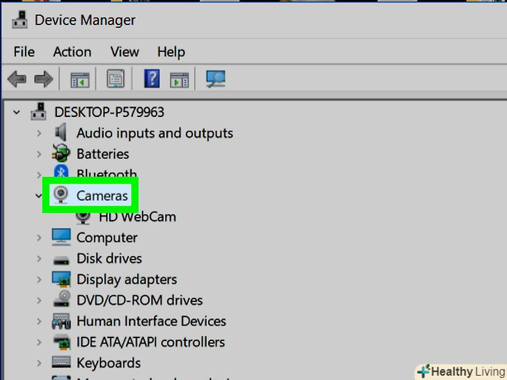This screenshot has height=380, width=507.
Task: Click the Audio inputs and outputs speaker icon
Action: pos(61,132)
